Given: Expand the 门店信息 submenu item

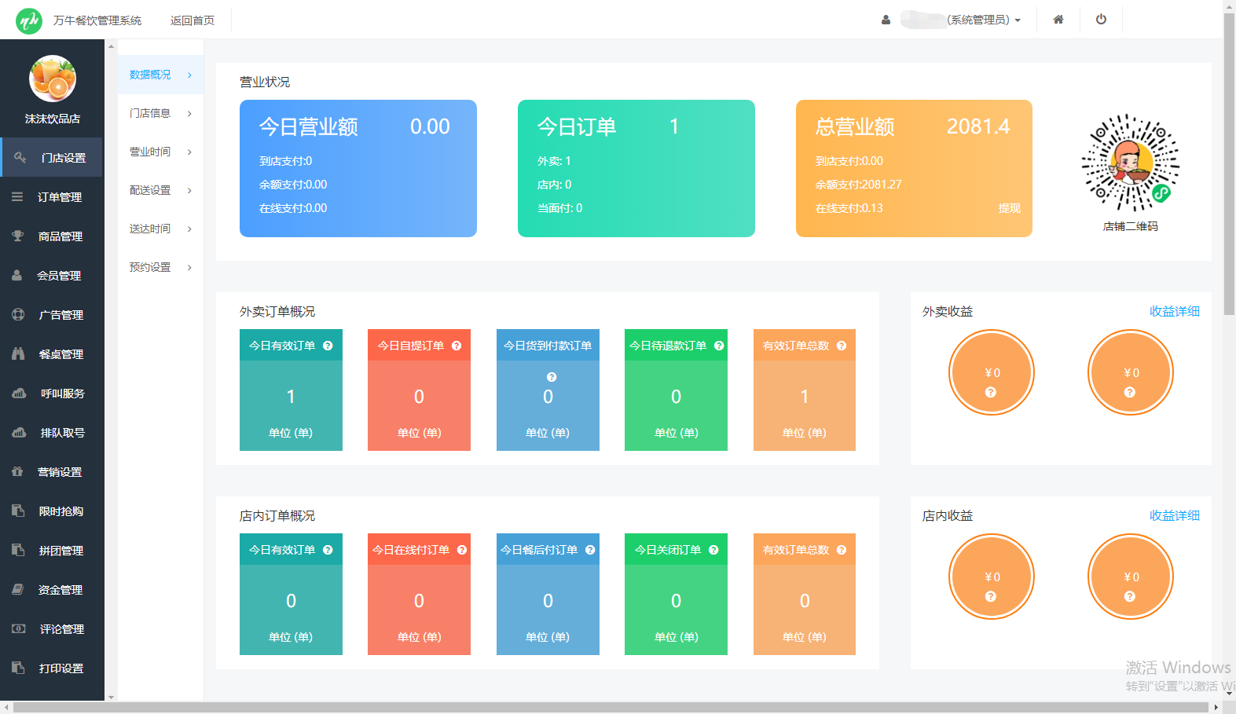Looking at the screenshot, I should pos(160,113).
